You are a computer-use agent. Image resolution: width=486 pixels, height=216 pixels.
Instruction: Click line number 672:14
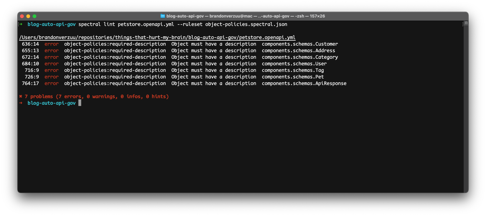pos(30,57)
